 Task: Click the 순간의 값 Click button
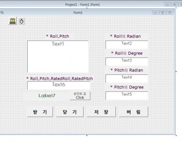pos(80,96)
